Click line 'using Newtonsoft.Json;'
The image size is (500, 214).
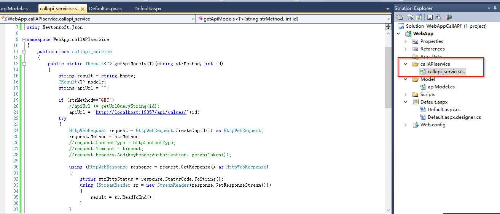pyautogui.click(x=56, y=27)
